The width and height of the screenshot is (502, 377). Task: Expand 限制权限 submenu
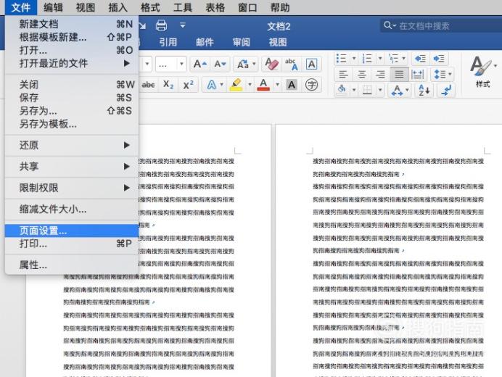[x=72, y=188]
